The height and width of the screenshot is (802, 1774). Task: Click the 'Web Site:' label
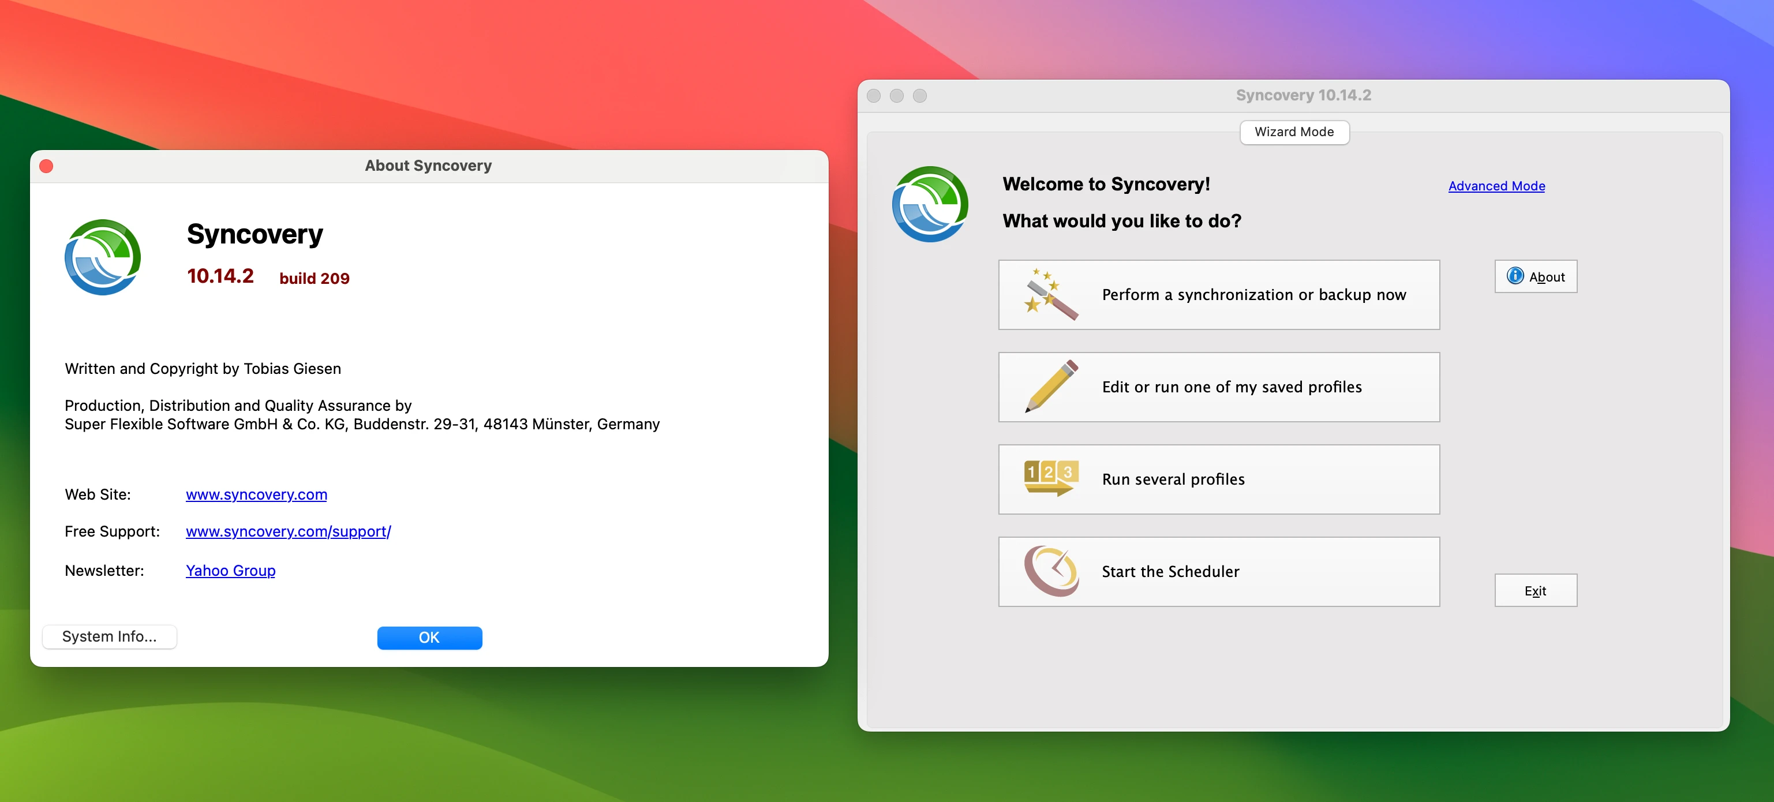click(98, 494)
